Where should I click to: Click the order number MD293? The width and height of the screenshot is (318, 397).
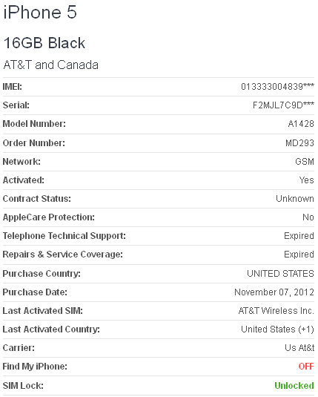[x=299, y=143]
